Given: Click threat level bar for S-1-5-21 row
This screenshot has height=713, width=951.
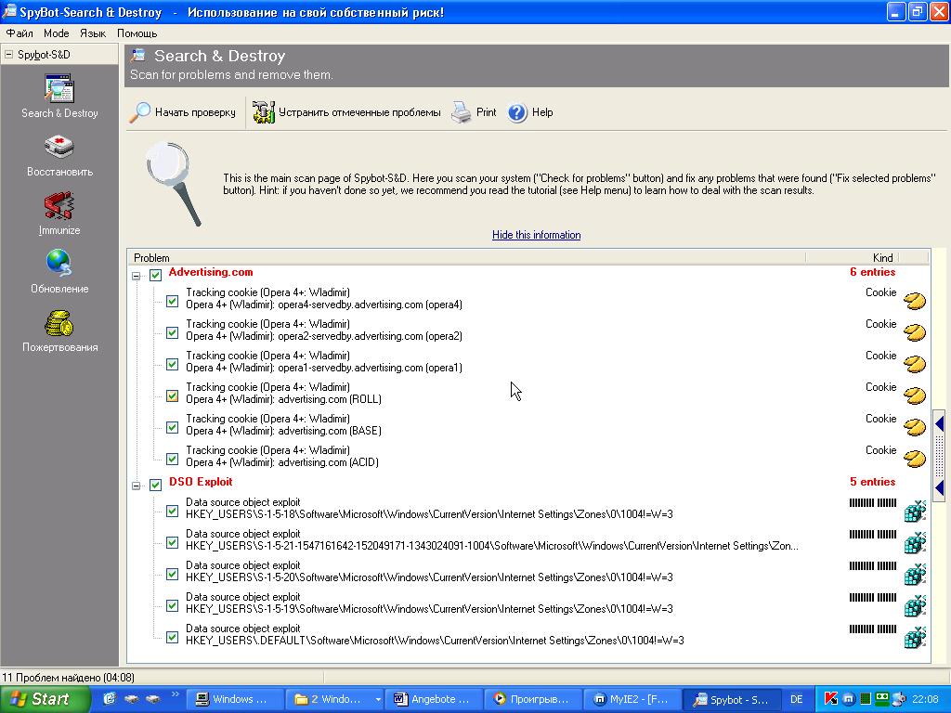Looking at the screenshot, I should (x=873, y=534).
